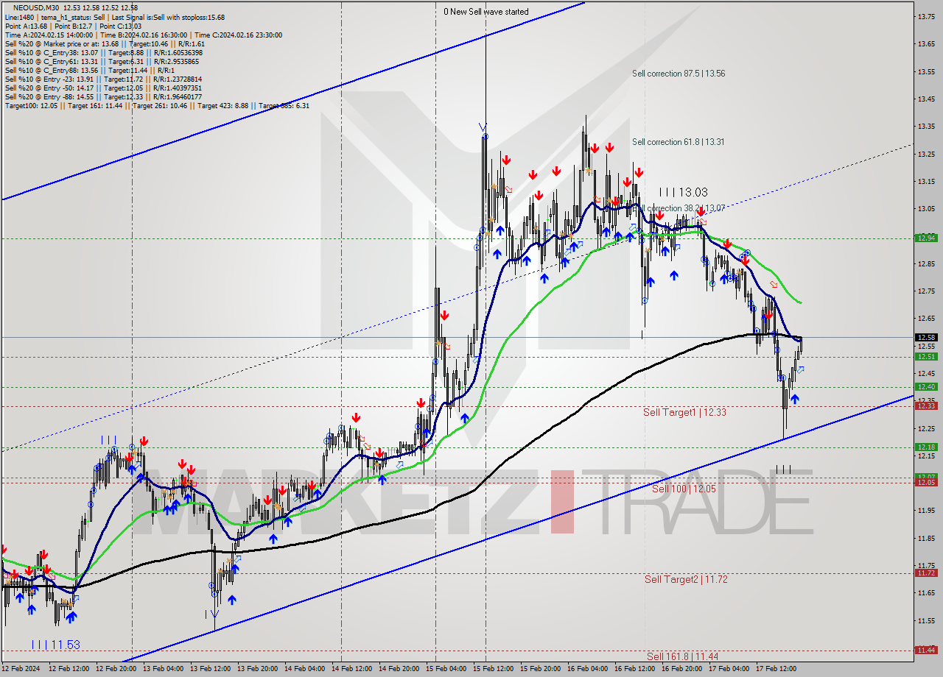The image size is (943, 677).
Task: Click the red 11.44 price tag
Action: click(x=926, y=650)
